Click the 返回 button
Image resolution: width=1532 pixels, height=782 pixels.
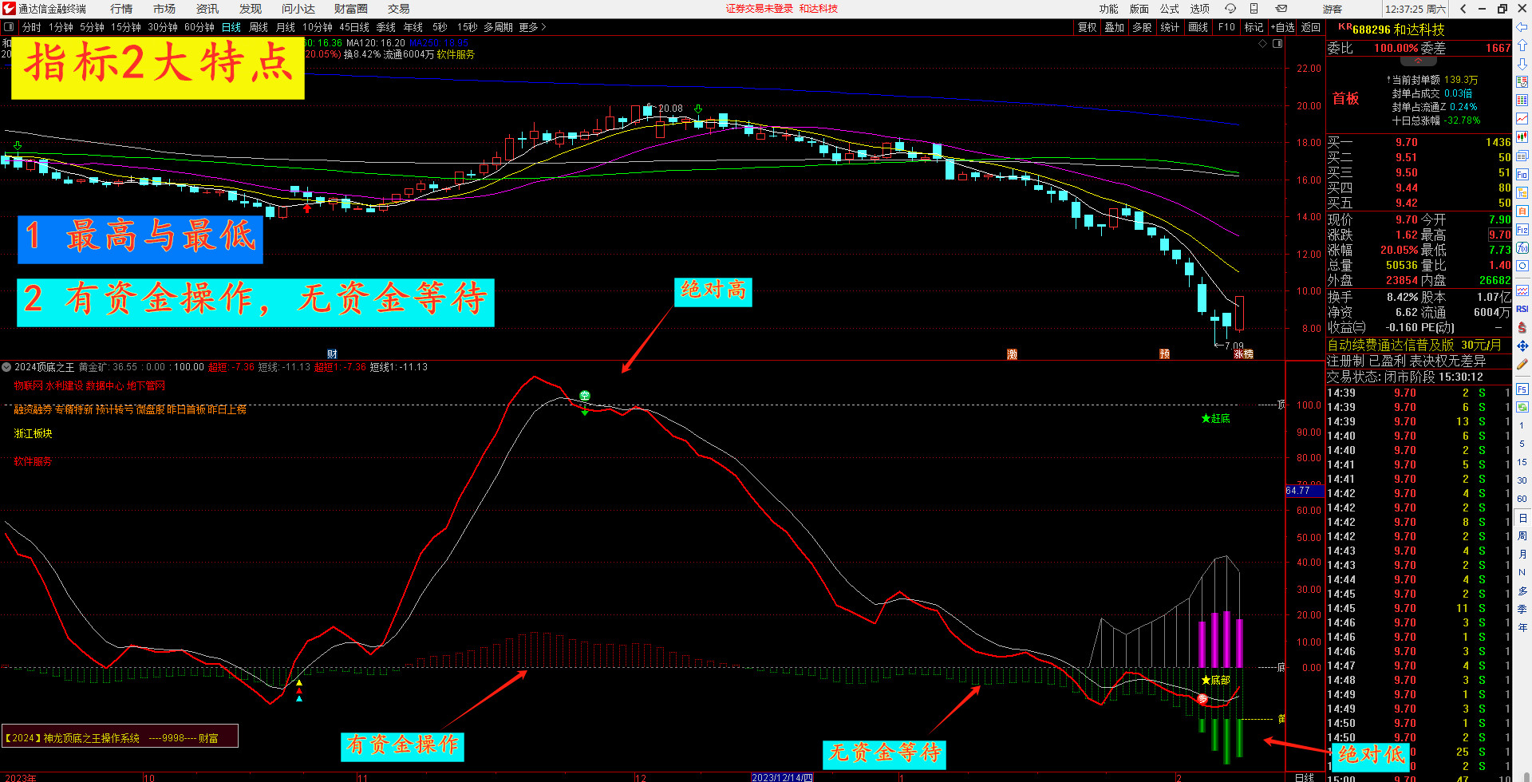point(1311,27)
